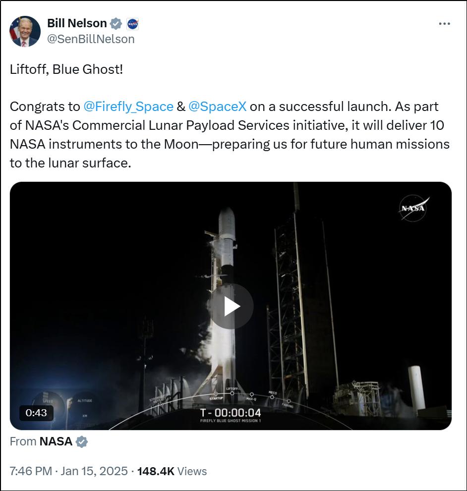Open the more options ellipsis menu

tap(444, 24)
